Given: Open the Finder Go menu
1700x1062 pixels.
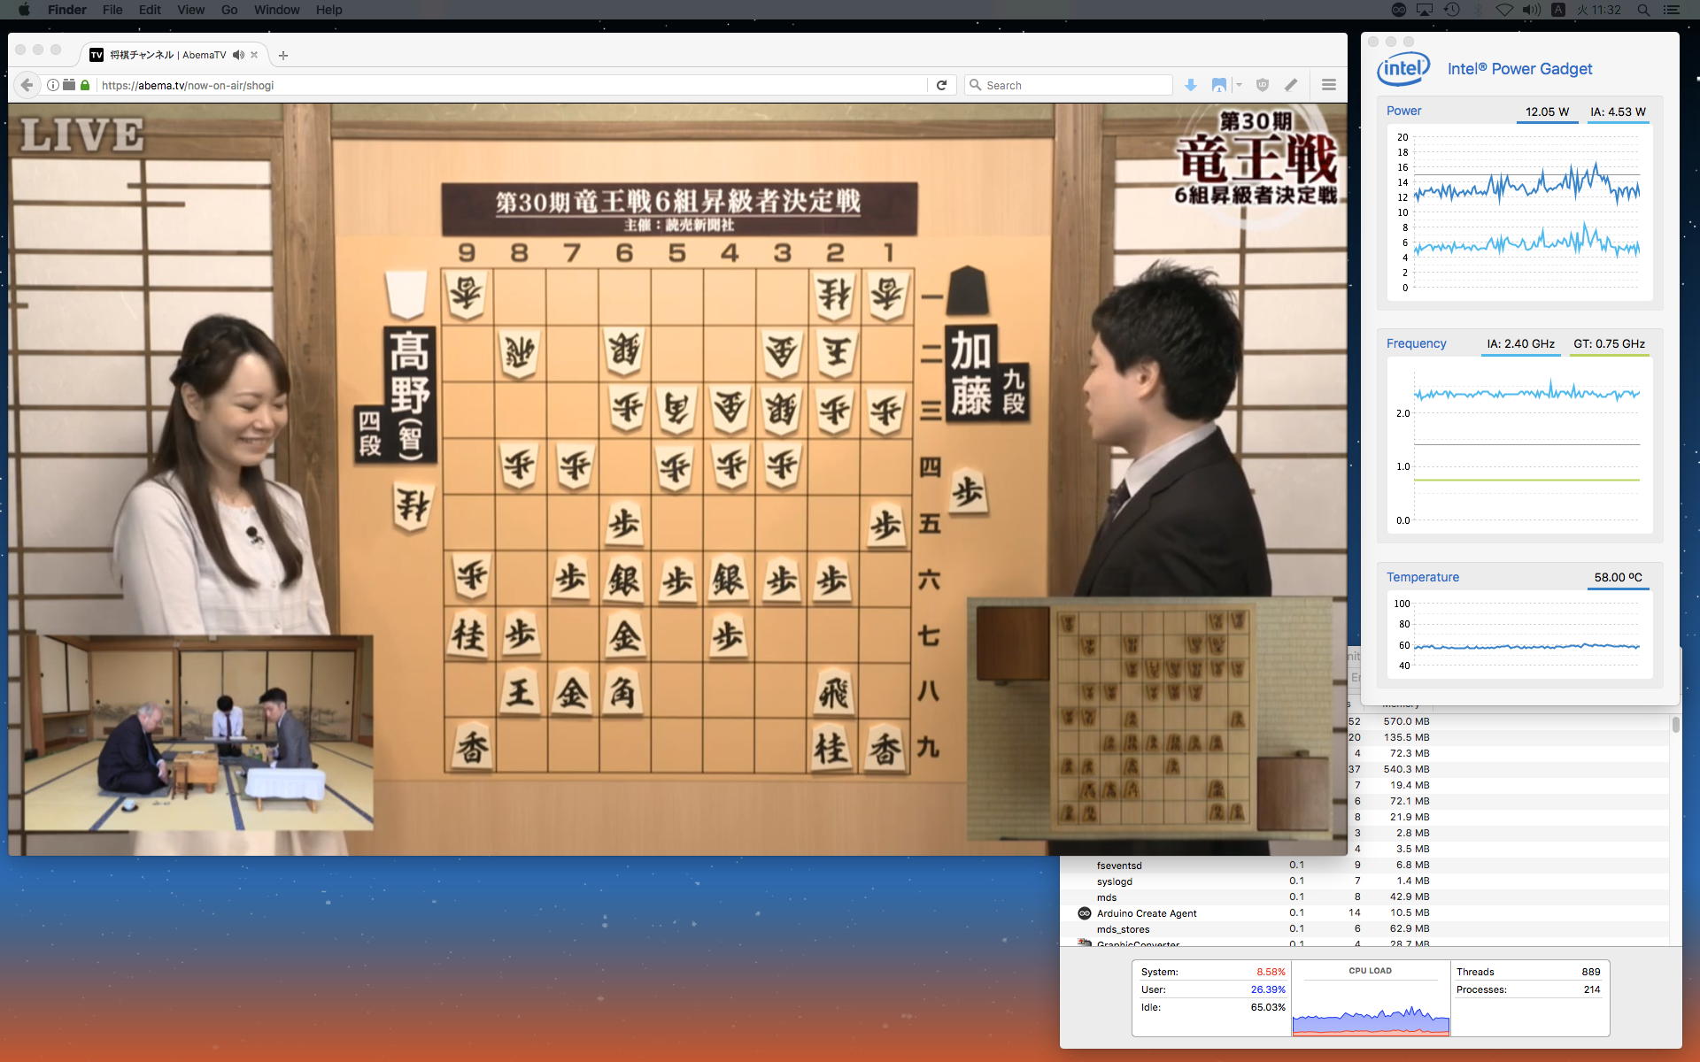Looking at the screenshot, I should pos(229,10).
